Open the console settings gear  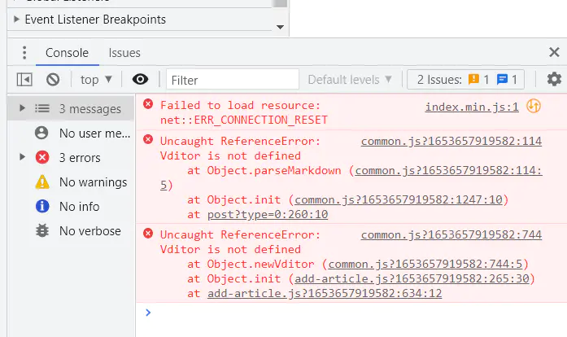(554, 79)
